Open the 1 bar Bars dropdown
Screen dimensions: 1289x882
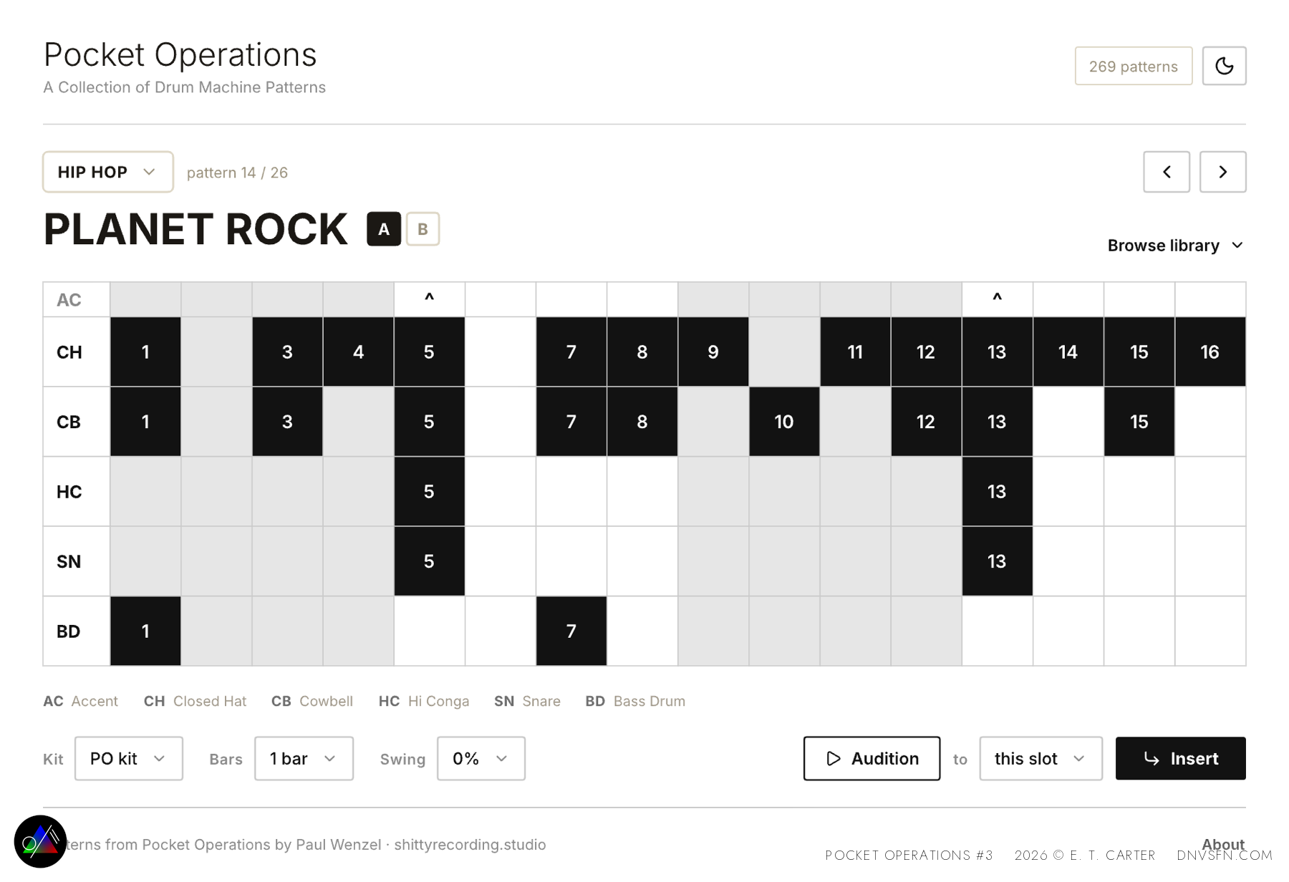point(304,758)
